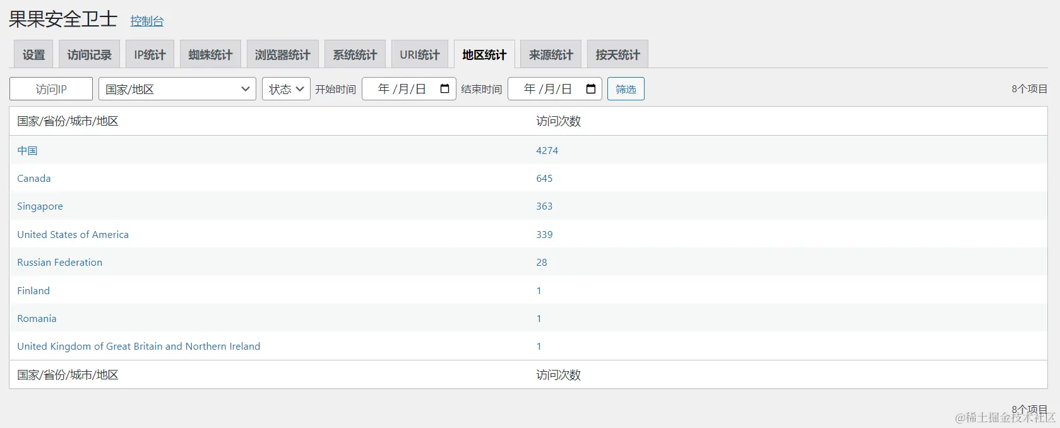Image resolution: width=1060 pixels, height=428 pixels.
Task: Open the Romania region link
Action: click(x=37, y=318)
